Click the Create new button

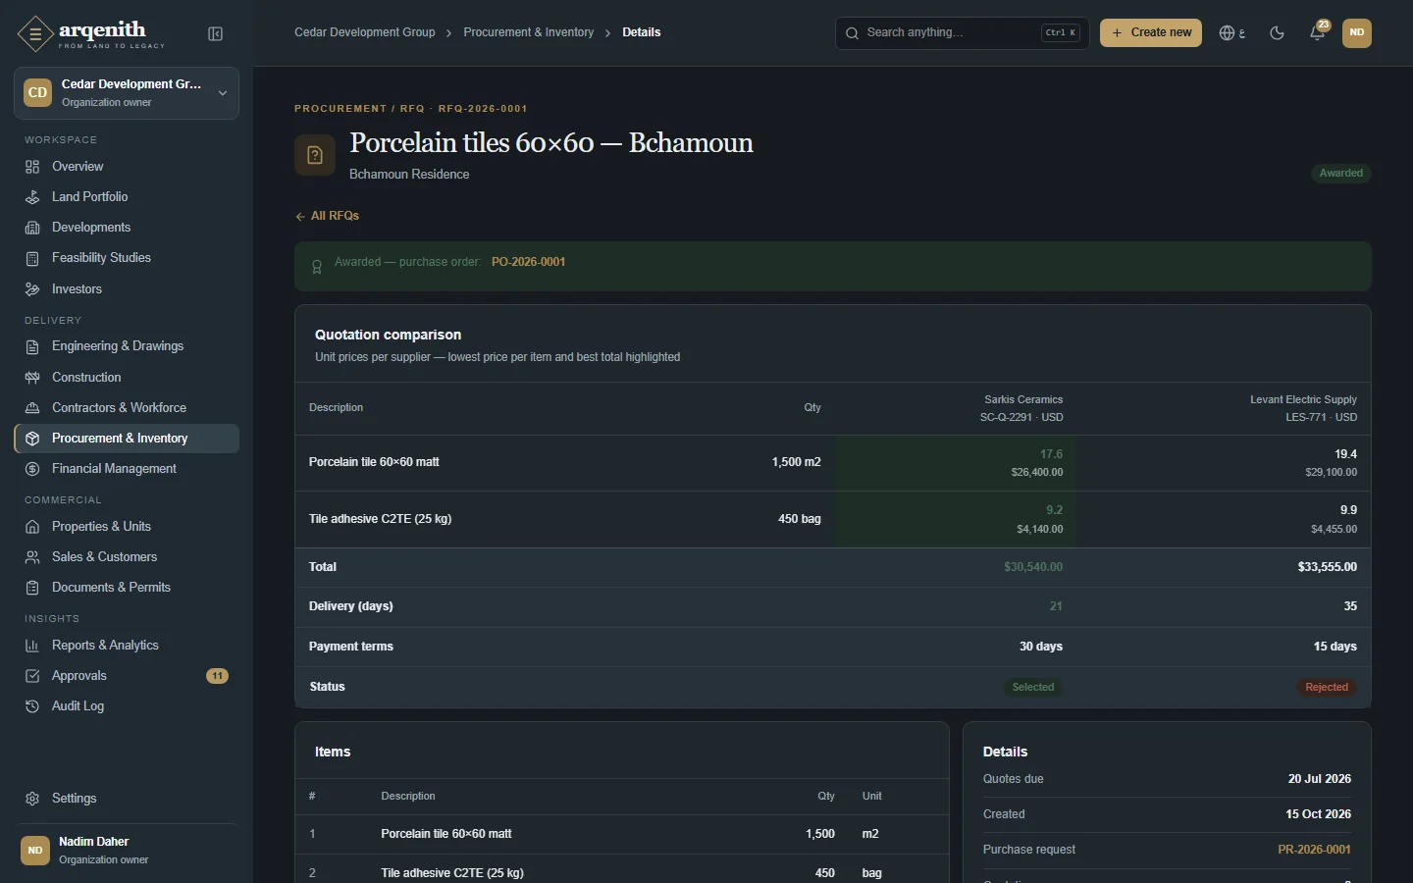tap(1150, 32)
